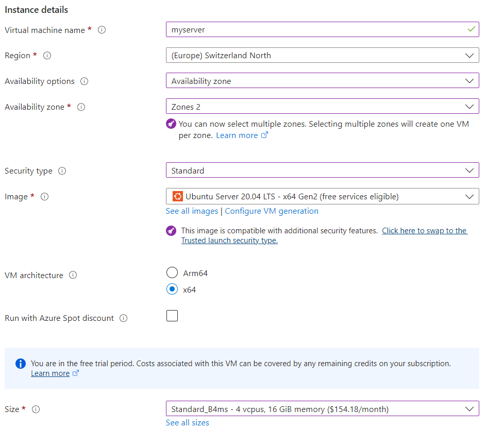
Task: Click the external link icon in free trial banner
Action: [76, 373]
